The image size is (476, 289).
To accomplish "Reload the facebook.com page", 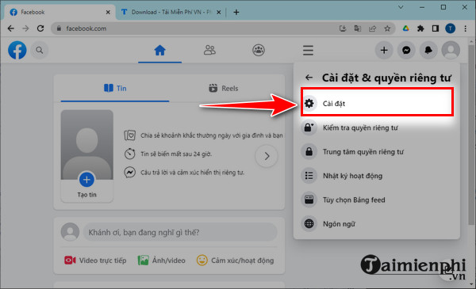I will coord(40,29).
